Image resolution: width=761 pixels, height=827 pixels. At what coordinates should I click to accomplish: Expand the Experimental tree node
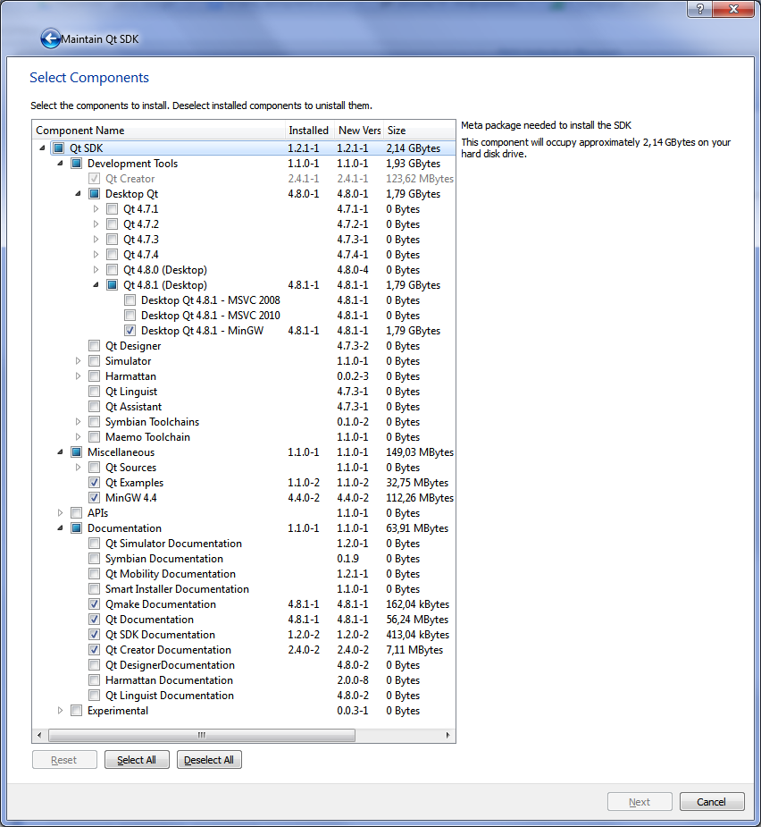[61, 711]
